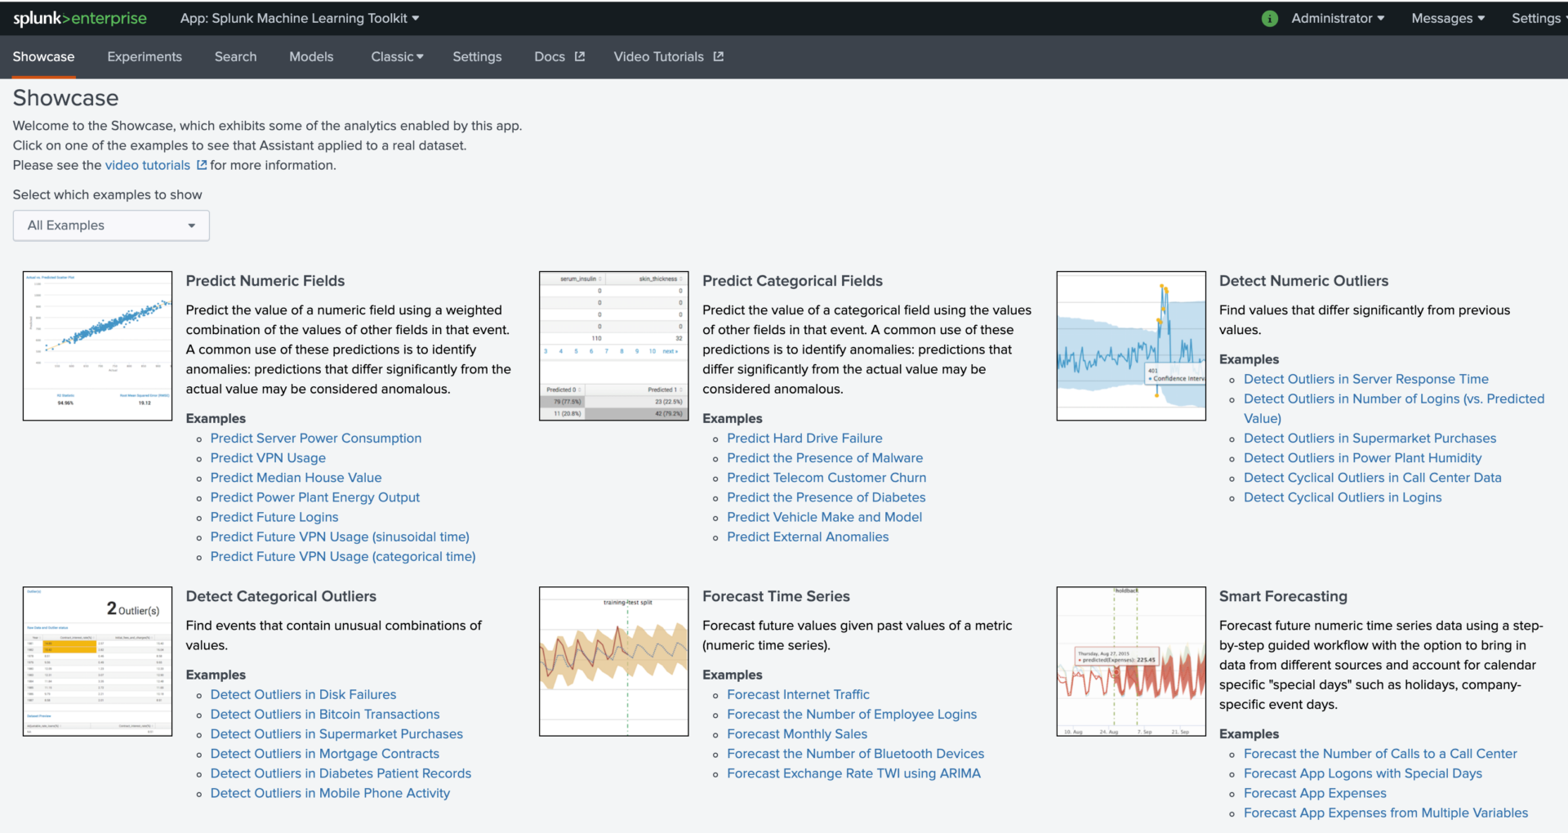Open Settings in the app navigation bar

[477, 56]
